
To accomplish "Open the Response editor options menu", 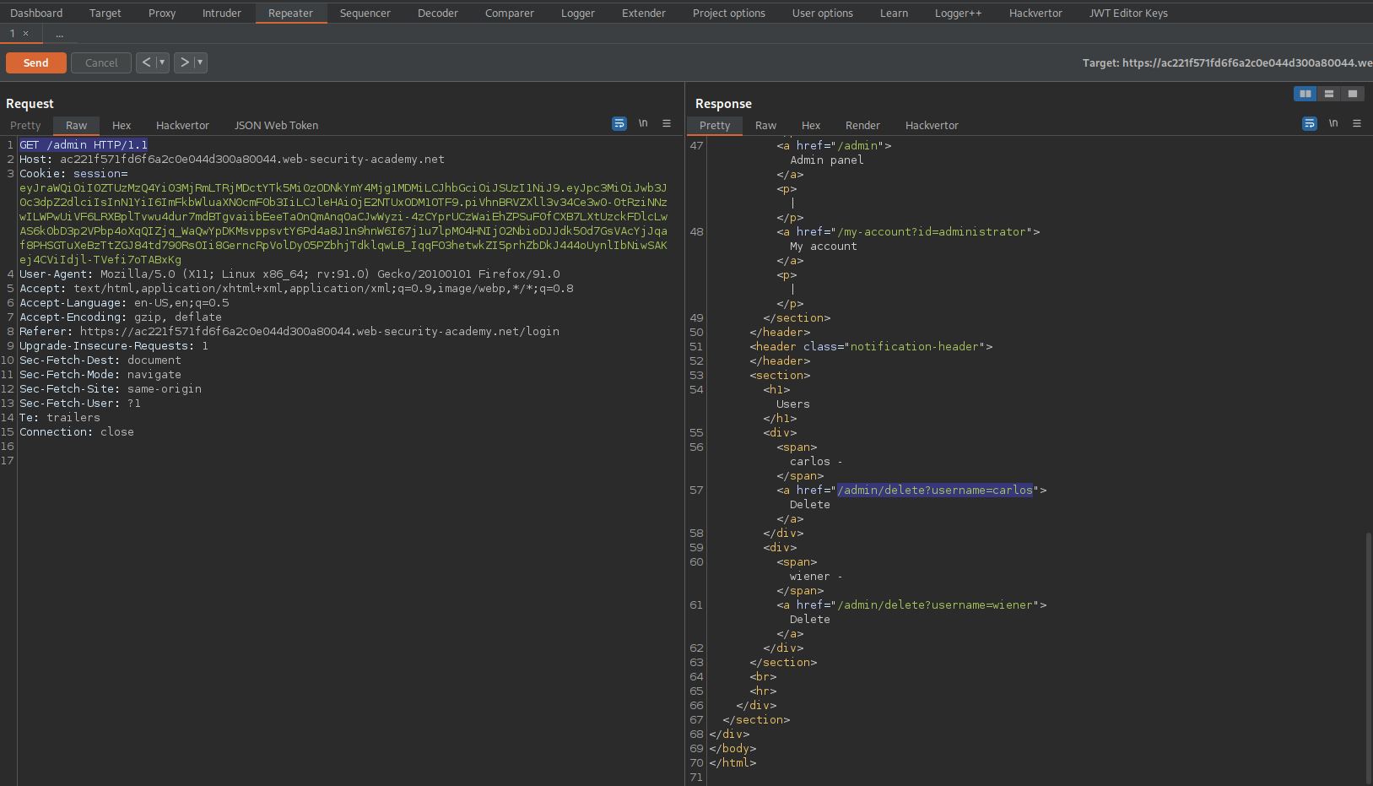I will click(x=1357, y=123).
